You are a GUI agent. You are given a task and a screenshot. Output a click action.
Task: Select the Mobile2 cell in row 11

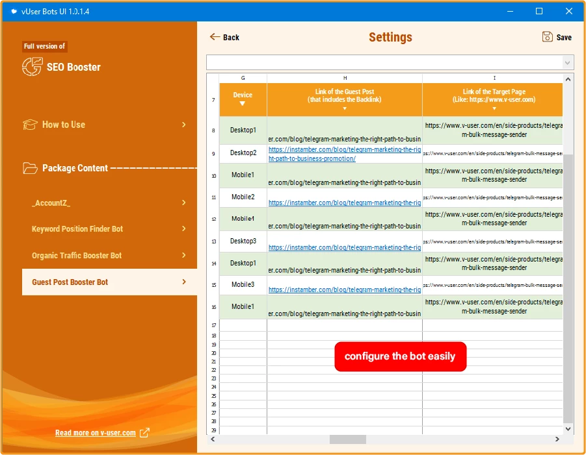point(243,197)
